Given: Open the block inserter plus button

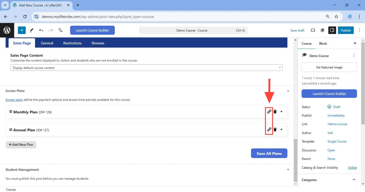Looking at the screenshot, I should point(22,30).
